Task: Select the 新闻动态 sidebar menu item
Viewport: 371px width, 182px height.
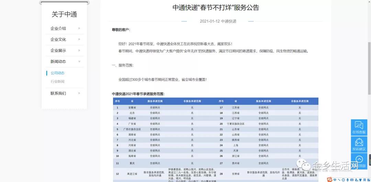Action: point(58,61)
